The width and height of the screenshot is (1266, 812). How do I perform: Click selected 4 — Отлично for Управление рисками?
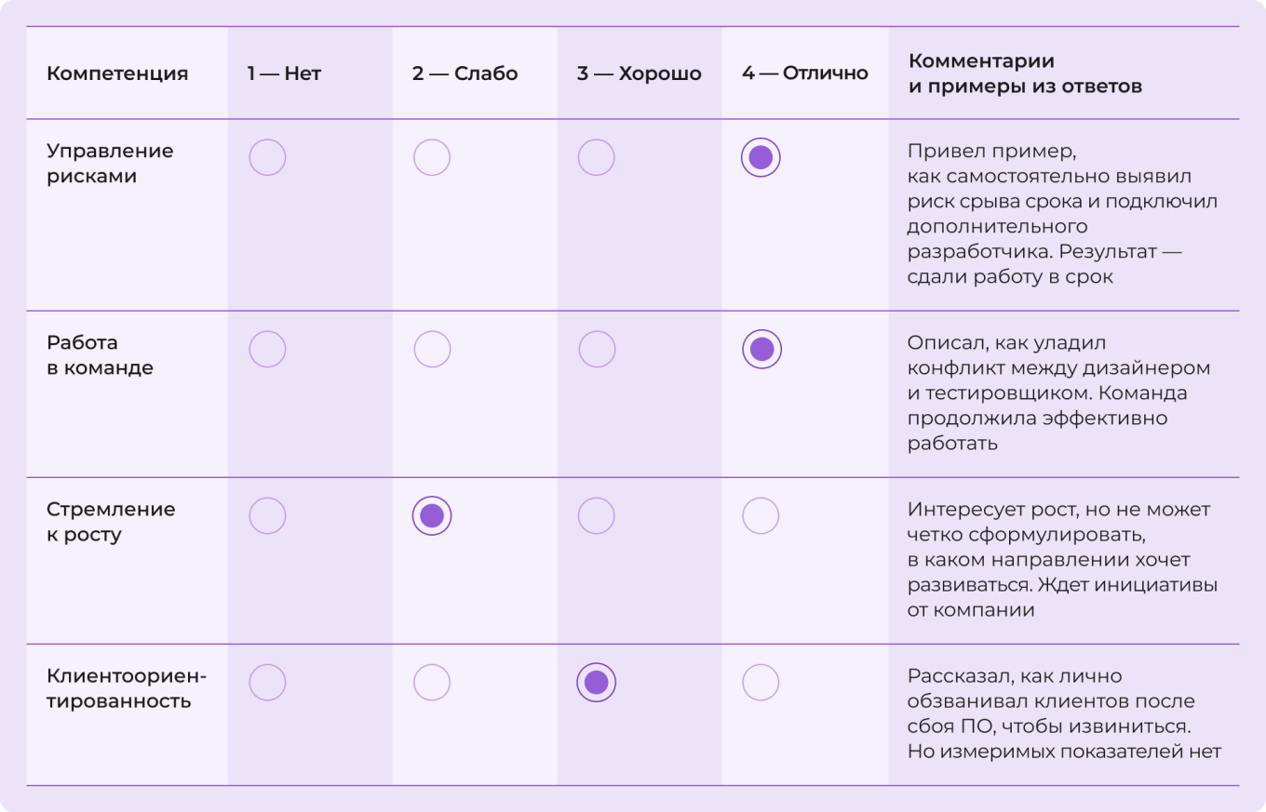[761, 158]
